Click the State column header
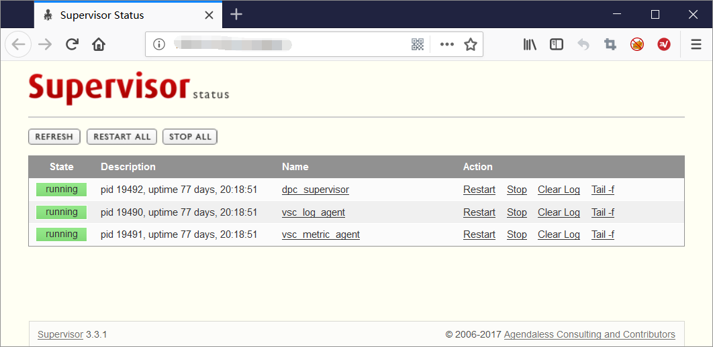Screen dimensions: 713x347 click(62, 167)
